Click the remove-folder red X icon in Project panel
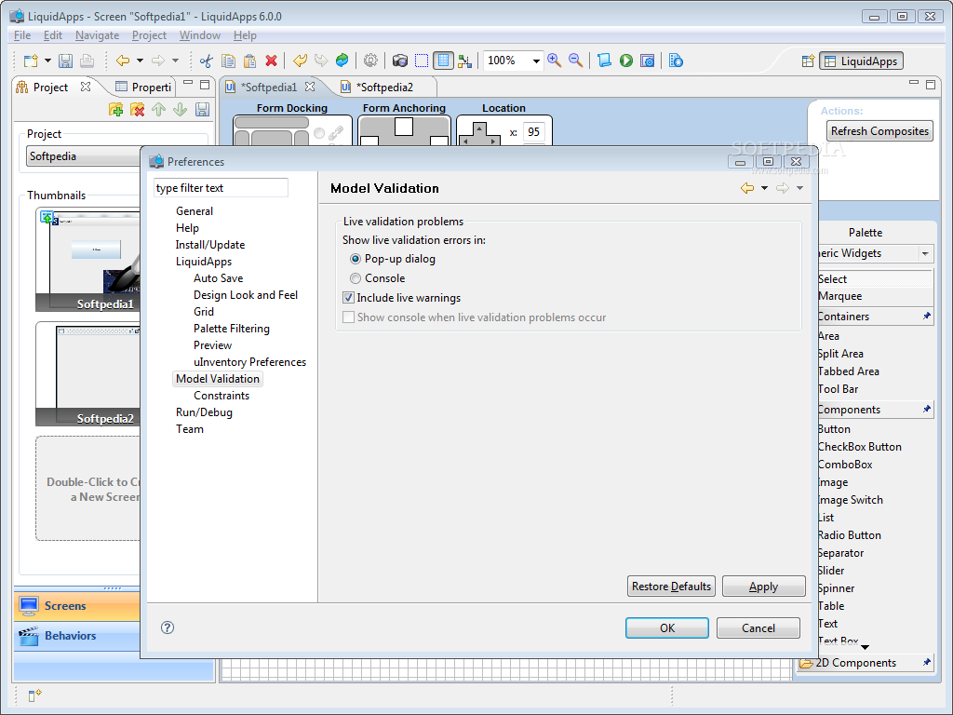Viewport: 953px width, 715px height. pos(138,110)
